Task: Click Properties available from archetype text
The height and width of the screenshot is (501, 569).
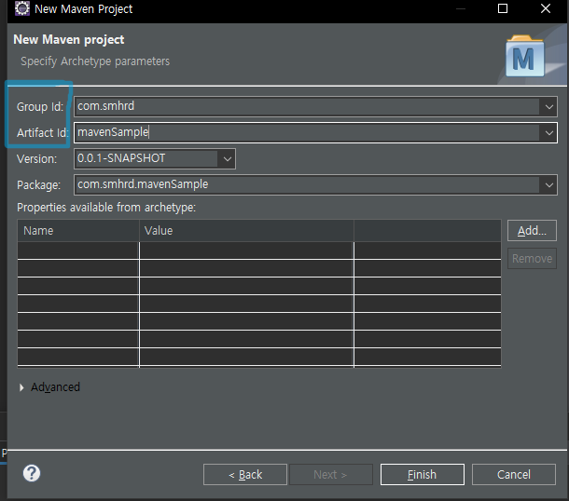Action: tap(106, 208)
